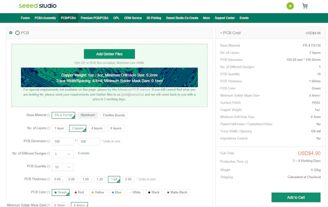
Task: Select 2 layers option
Action: 78,128
